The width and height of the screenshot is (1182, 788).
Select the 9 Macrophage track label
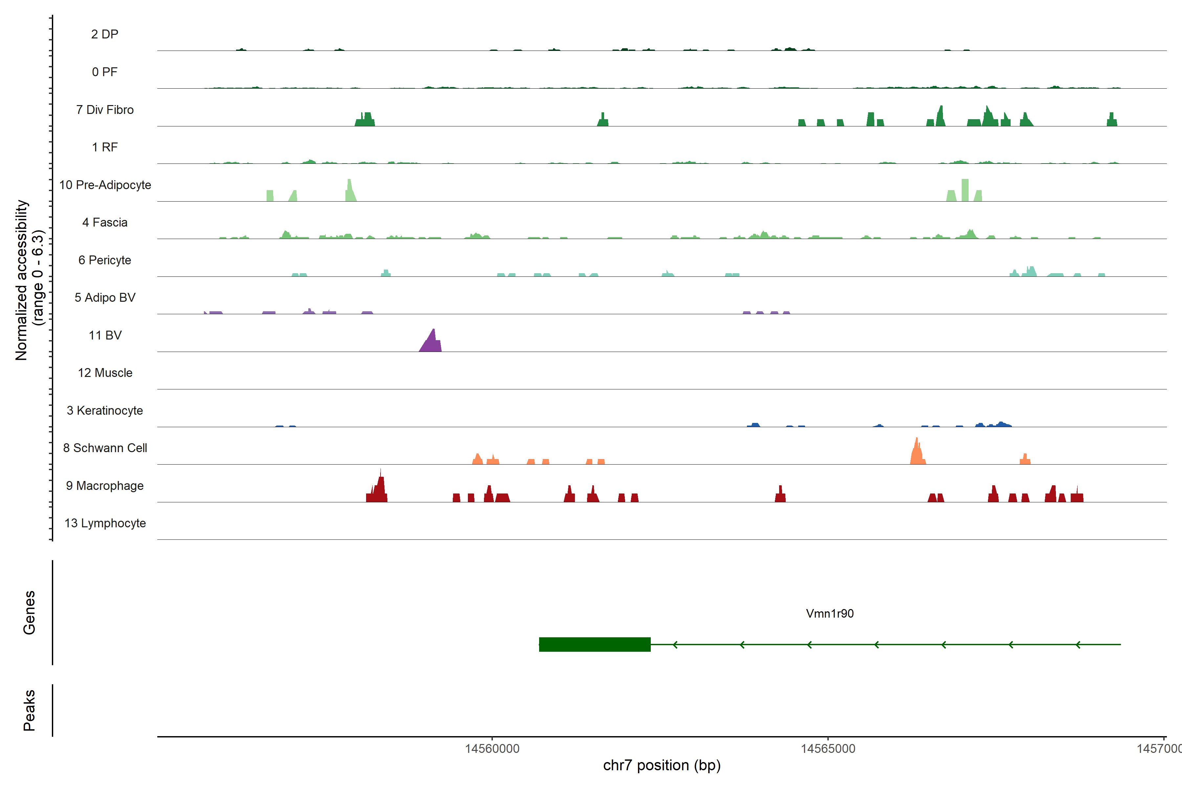[x=105, y=486]
